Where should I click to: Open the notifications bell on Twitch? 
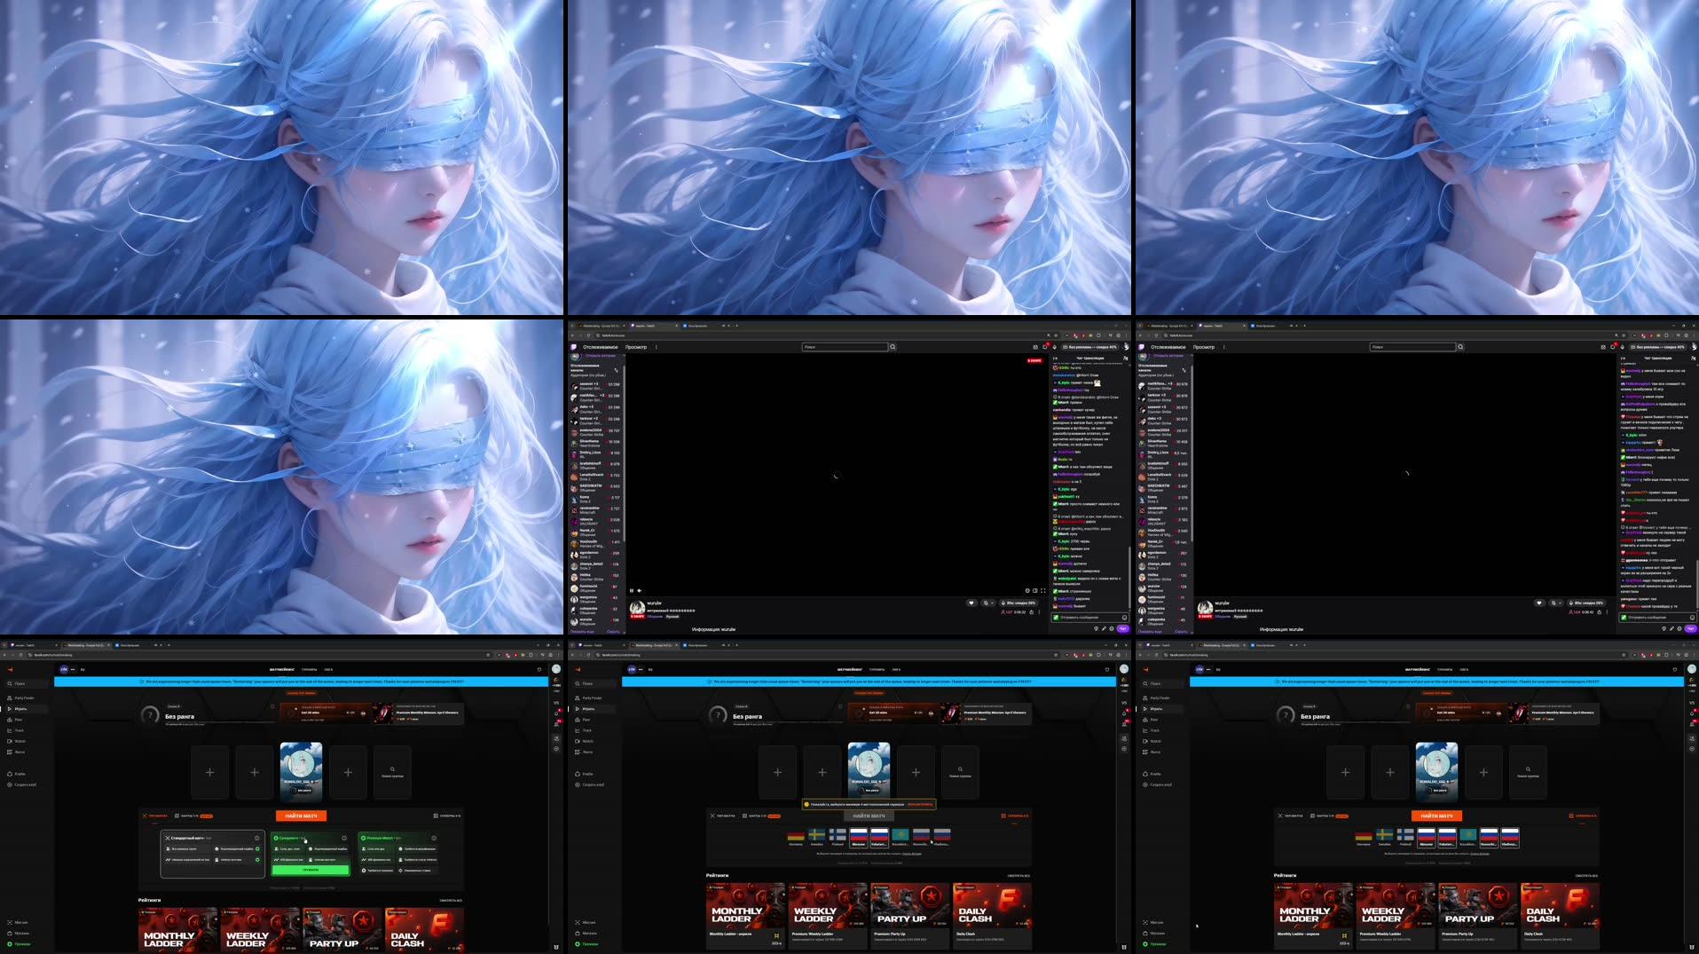[1054, 347]
